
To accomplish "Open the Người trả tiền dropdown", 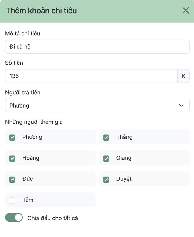I will point(97,106).
